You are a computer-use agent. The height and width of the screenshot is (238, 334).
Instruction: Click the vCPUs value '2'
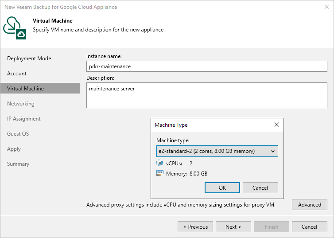pyautogui.click(x=191, y=164)
